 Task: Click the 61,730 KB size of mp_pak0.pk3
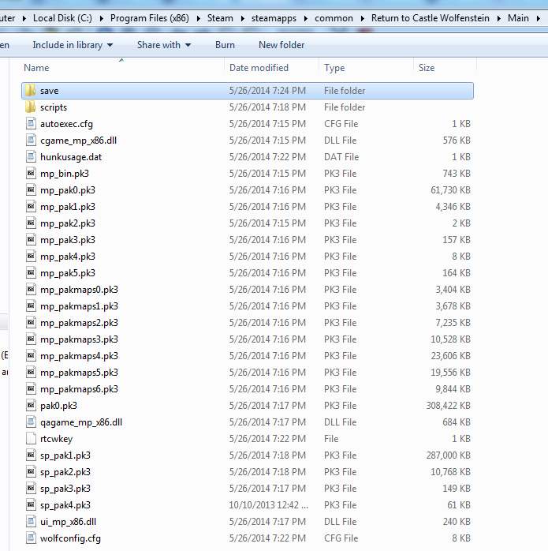click(450, 190)
